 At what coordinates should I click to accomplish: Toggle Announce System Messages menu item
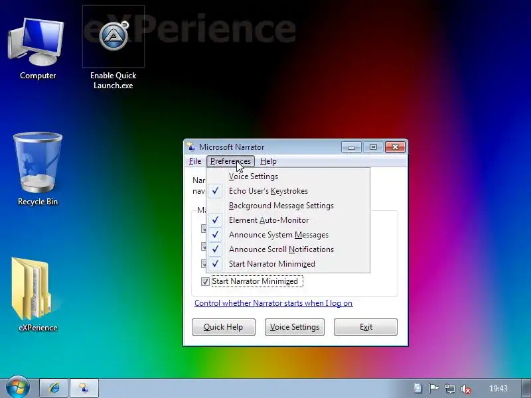coord(288,235)
